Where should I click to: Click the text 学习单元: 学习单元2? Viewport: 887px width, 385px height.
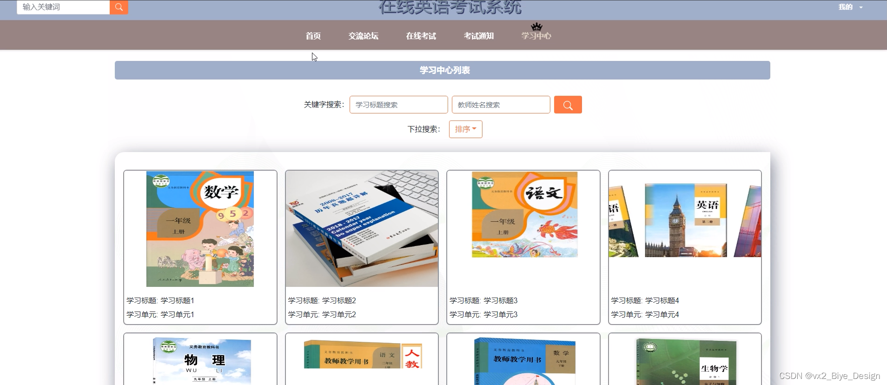coord(322,315)
